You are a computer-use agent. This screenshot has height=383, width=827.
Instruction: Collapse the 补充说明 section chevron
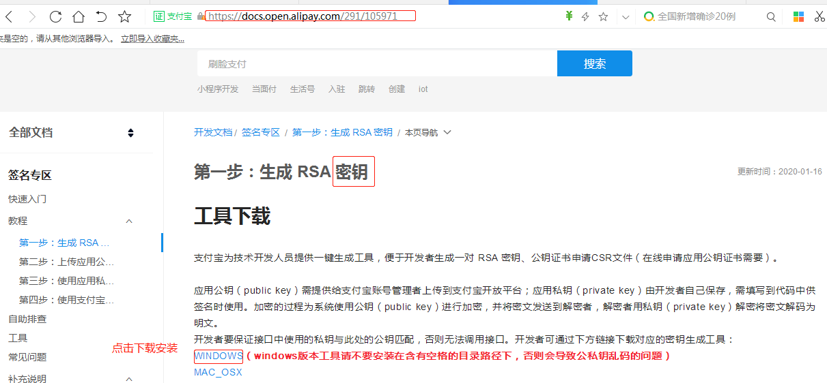pyautogui.click(x=129, y=378)
